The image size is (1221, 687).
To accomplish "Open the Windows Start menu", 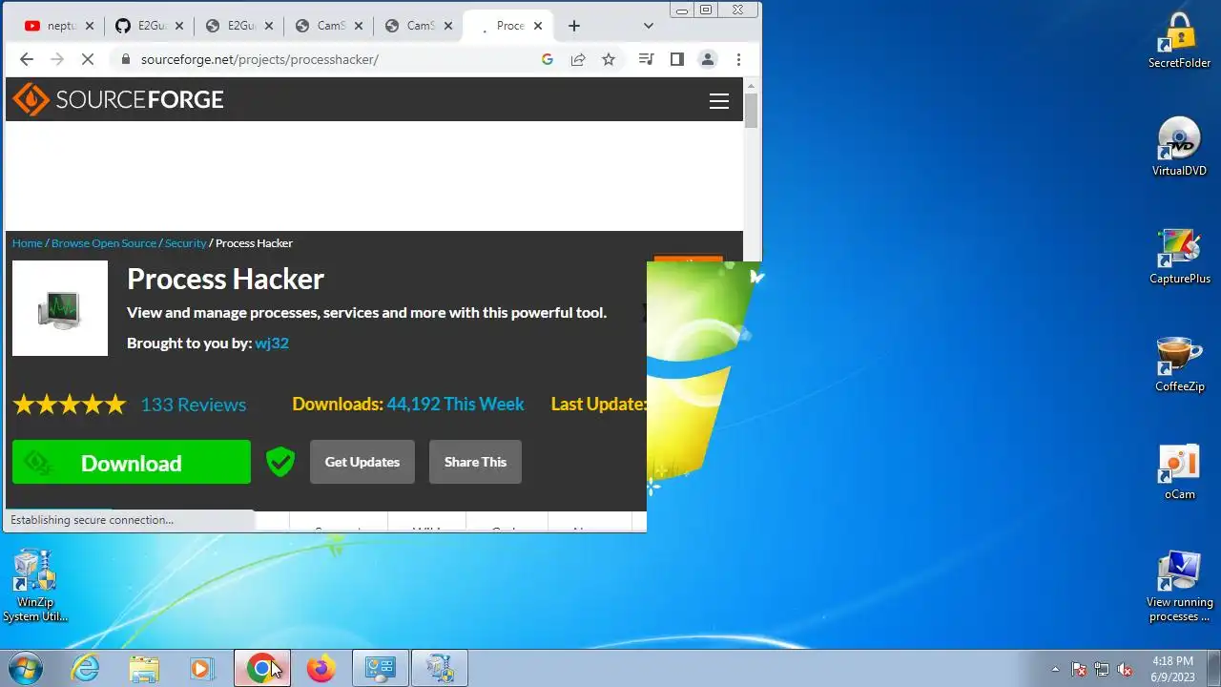I will (x=26, y=669).
